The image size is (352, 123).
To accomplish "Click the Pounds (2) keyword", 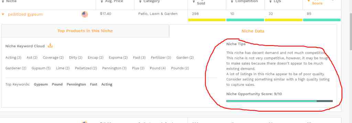I will 180,68.
